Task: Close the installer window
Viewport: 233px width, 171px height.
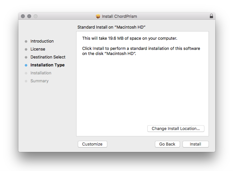Action: point(23,16)
